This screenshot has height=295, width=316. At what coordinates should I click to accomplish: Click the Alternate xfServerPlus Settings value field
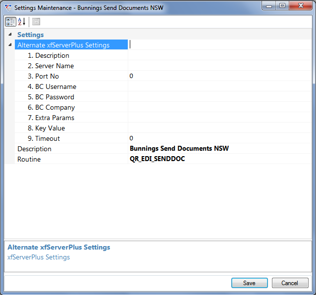point(220,44)
